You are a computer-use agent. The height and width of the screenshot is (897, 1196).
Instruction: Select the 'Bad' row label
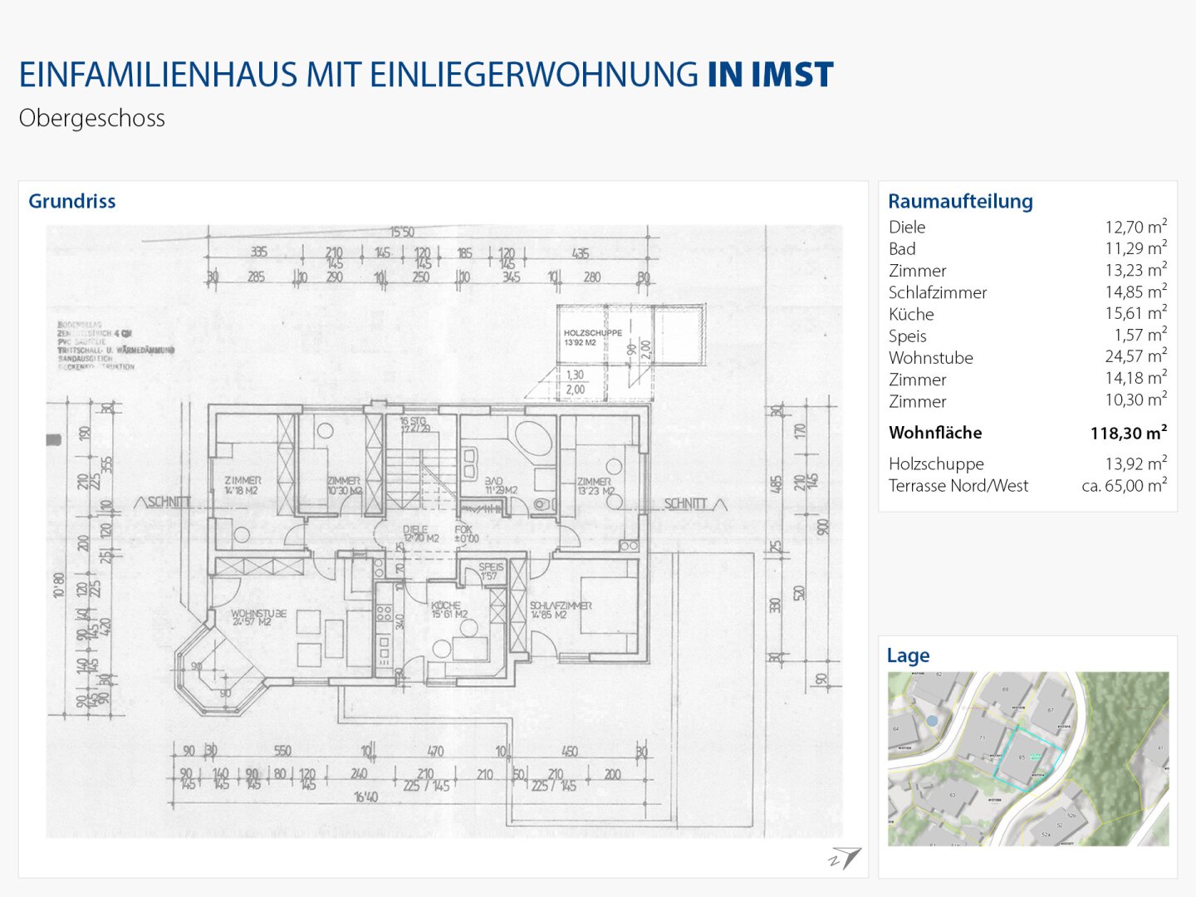point(902,248)
